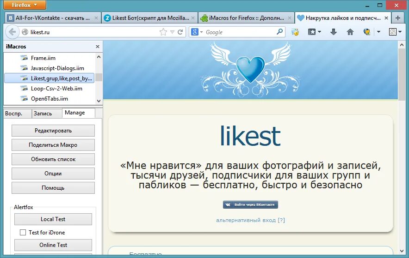Click the Open6Tabs.iim file icon
Viewport: 409px width, 258px height.
[24, 98]
